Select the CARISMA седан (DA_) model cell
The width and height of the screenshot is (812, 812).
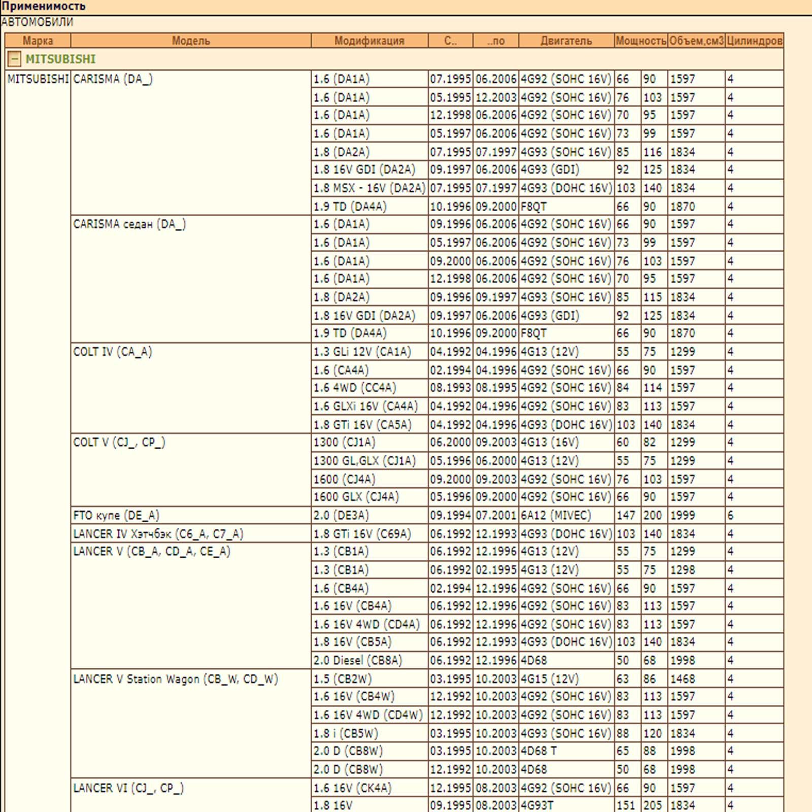191,279
